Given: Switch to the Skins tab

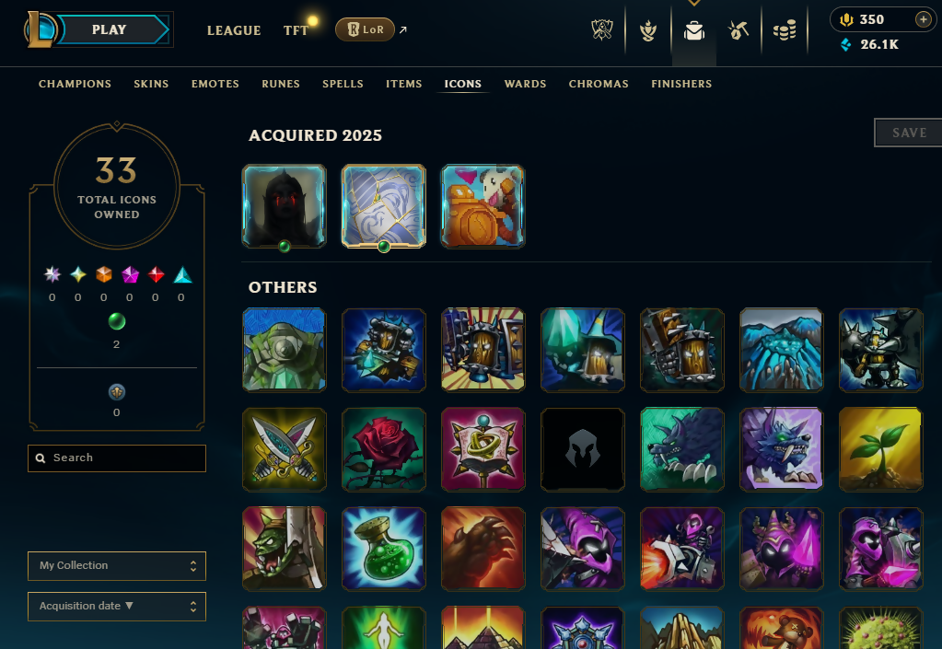Looking at the screenshot, I should pyautogui.click(x=151, y=84).
